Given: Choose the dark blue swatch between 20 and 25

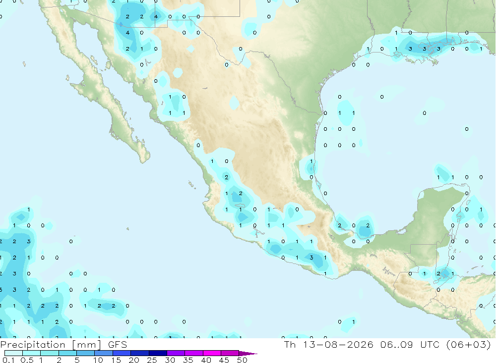Looking at the screenshot, I should (x=140, y=353).
